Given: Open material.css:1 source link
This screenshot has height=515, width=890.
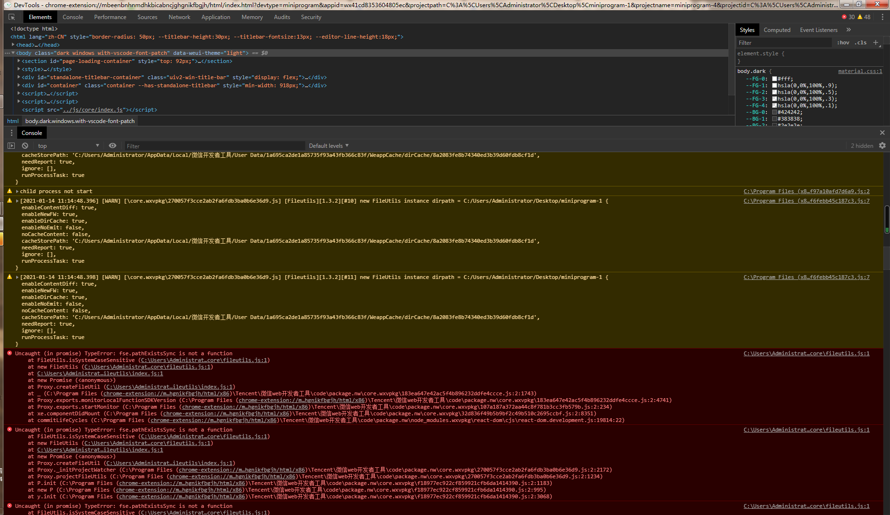Looking at the screenshot, I should (x=860, y=72).
